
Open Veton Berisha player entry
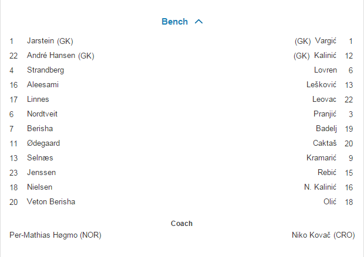[51, 202]
